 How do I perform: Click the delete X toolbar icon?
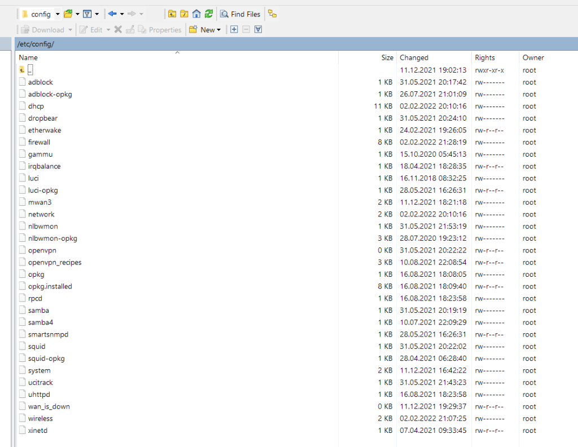coord(118,29)
